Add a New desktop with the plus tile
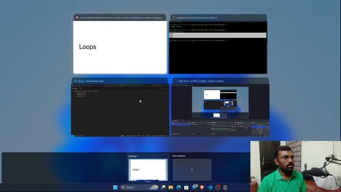Viewport: 341px width, 192px height. click(192, 170)
